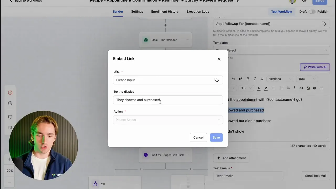336x189 pixels.
Task: Select the Bold formatting icon
Action: 248,79
